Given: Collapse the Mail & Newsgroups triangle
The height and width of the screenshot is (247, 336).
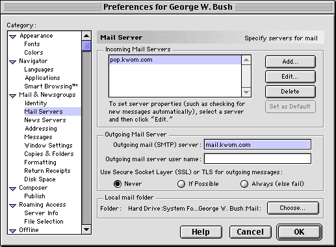Looking at the screenshot, I should (x=13, y=96).
